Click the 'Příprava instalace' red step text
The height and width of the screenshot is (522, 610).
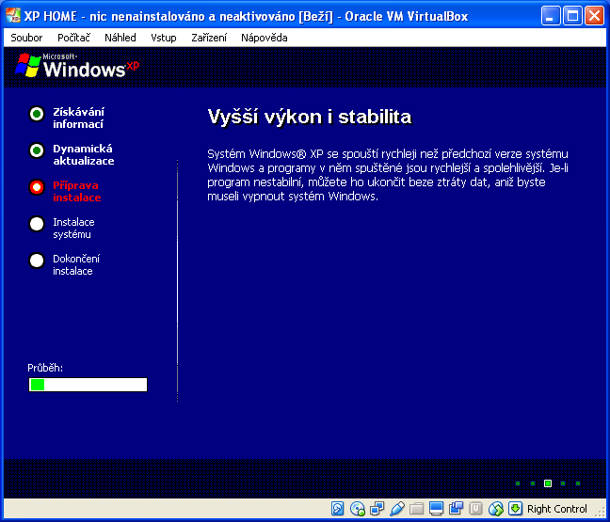pyautogui.click(x=77, y=191)
